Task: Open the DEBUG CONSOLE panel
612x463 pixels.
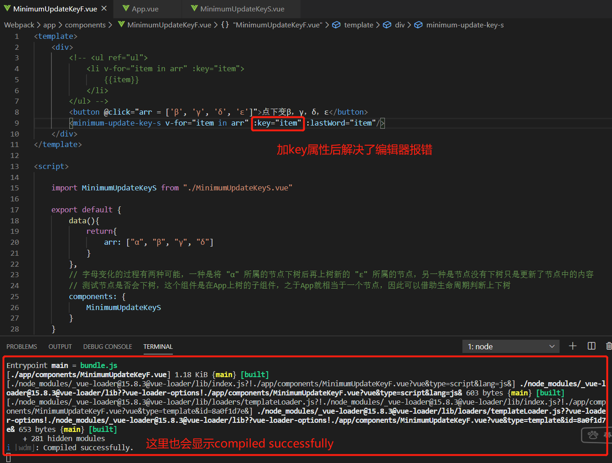Action: (108, 347)
